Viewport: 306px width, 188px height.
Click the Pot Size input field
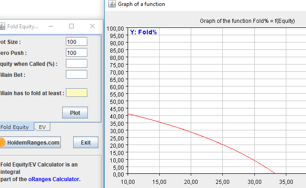coord(76,42)
